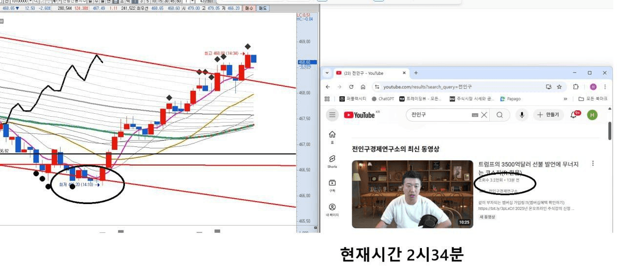Screen dimensions: 625x269
Task: Go forward in the Chrome browser
Action: [x=340, y=87]
